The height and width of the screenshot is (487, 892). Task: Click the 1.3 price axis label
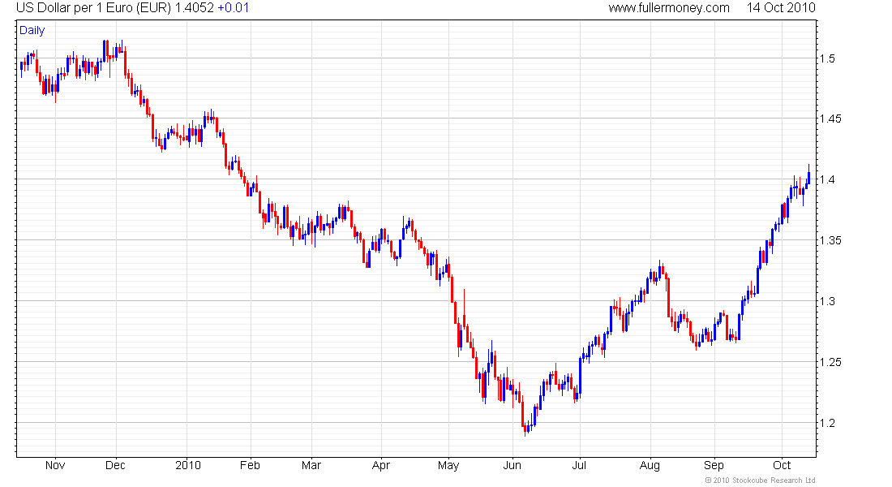[x=827, y=301]
